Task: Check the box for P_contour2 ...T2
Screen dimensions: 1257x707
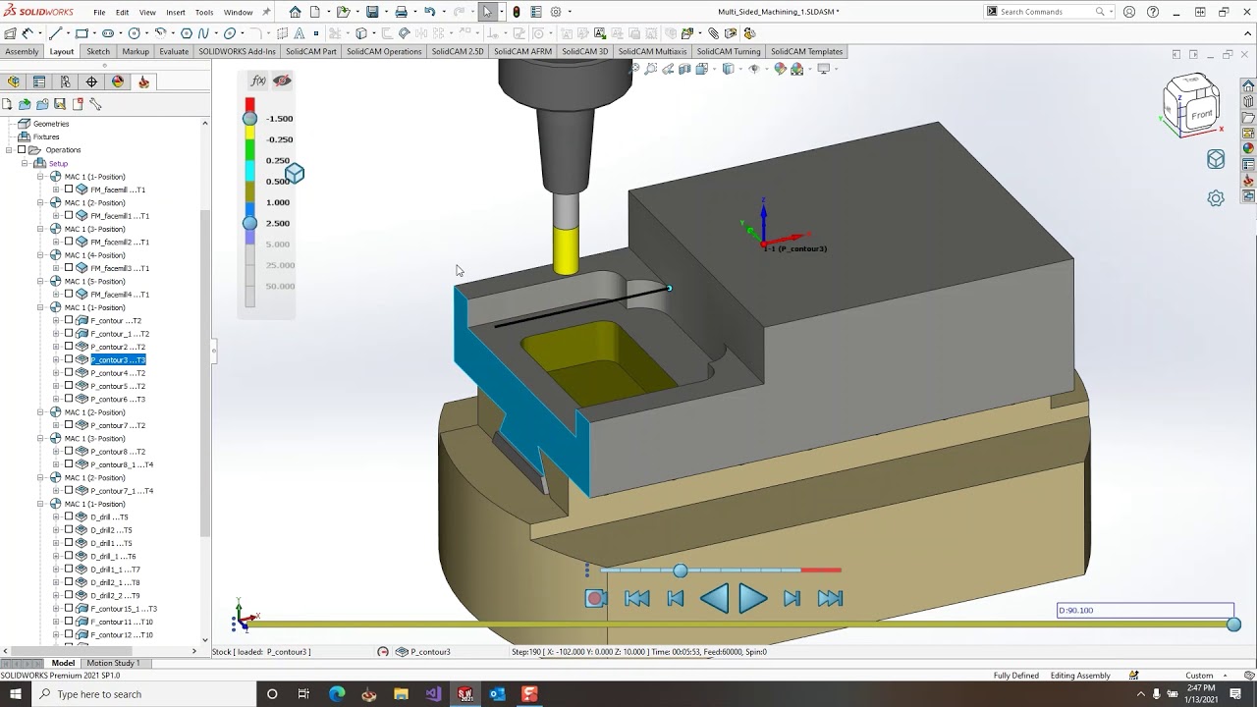Action: tap(69, 347)
